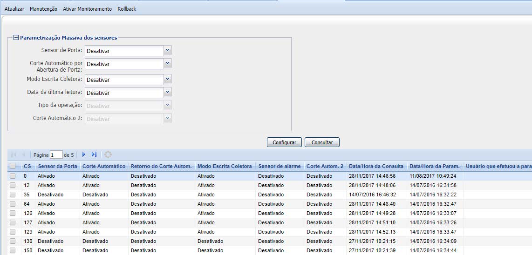Image resolution: width=532 pixels, height=255 pixels.
Task: Click the refresh icon in paging toolbar
Action: click(x=108, y=154)
